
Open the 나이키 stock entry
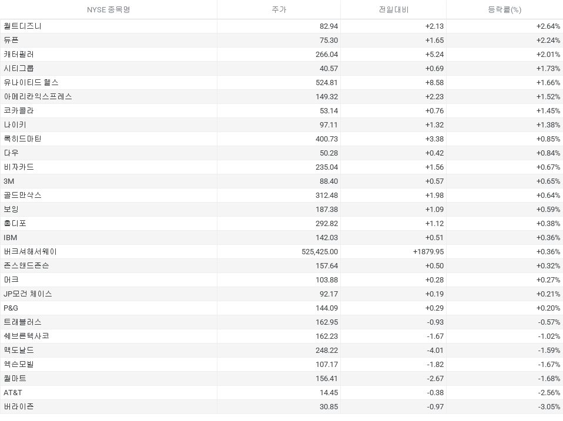[x=15, y=125]
